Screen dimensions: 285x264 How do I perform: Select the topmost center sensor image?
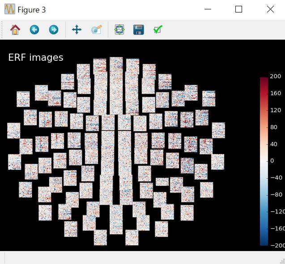[x=116, y=64]
